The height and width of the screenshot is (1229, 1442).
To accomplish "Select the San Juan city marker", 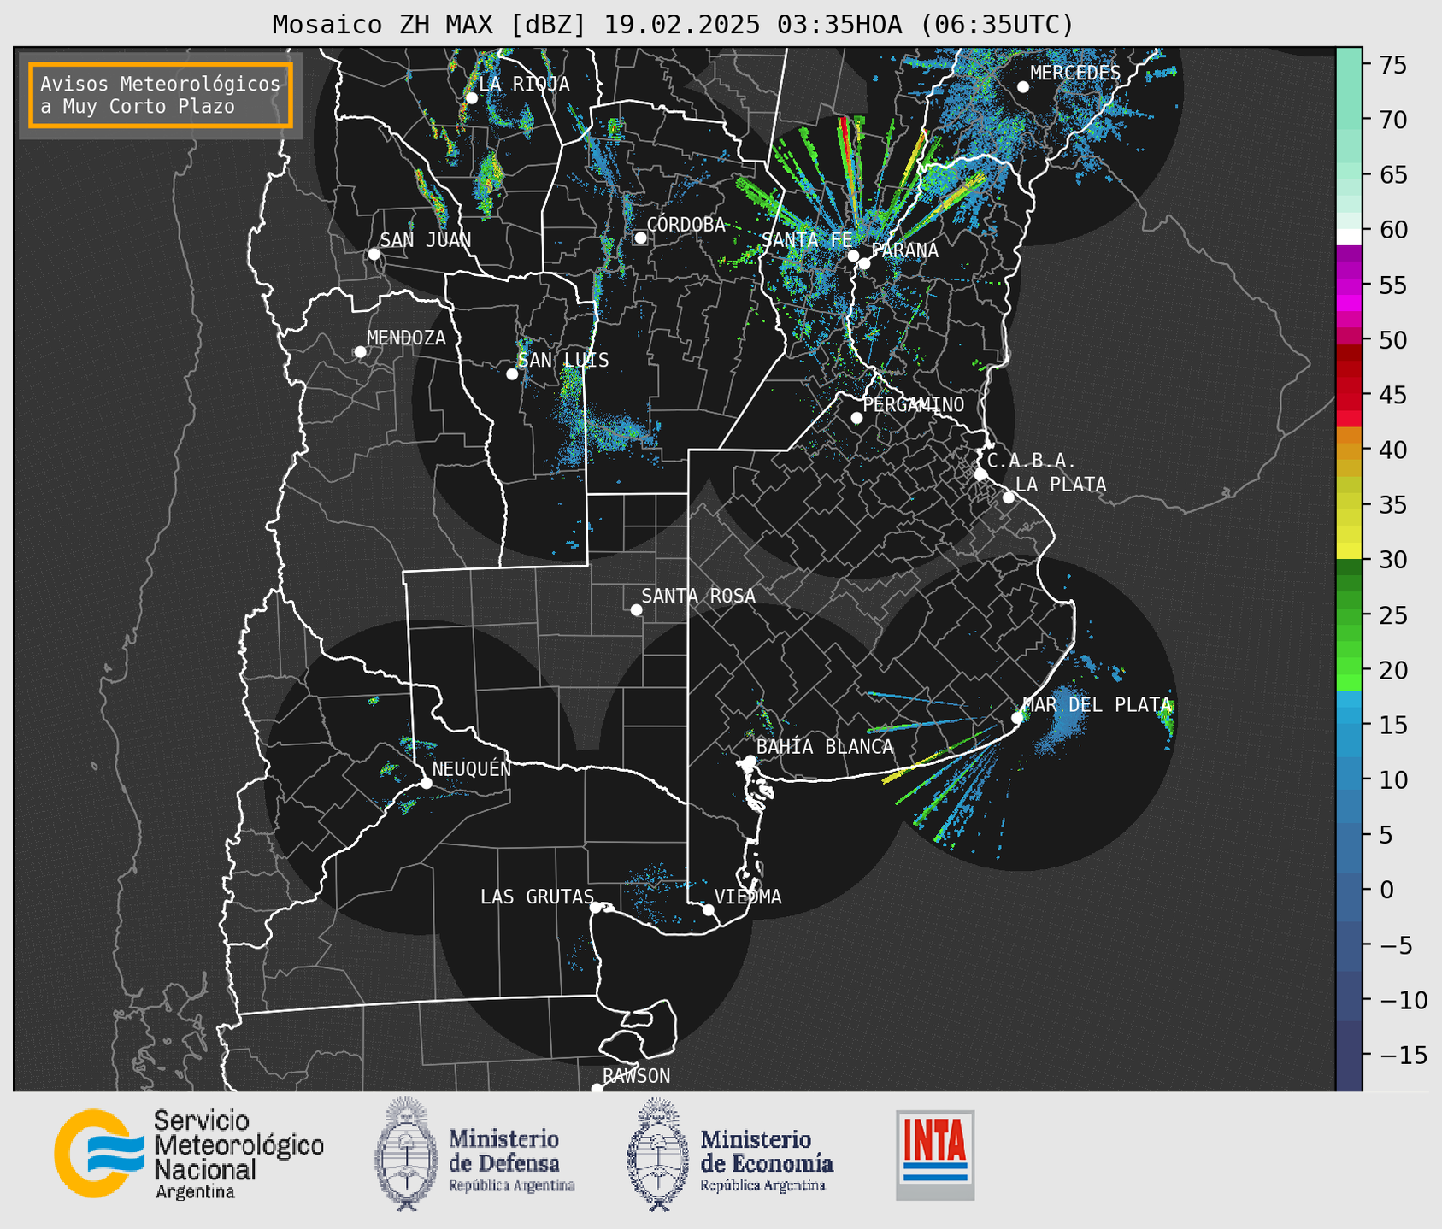I will pos(374,254).
